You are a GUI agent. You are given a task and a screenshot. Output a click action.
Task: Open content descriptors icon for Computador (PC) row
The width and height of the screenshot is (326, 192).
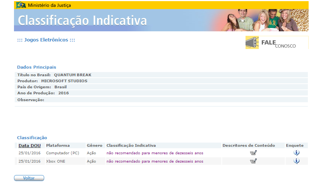253,153
